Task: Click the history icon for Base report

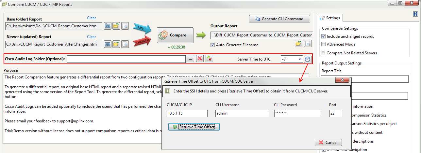Action: [x=108, y=26]
